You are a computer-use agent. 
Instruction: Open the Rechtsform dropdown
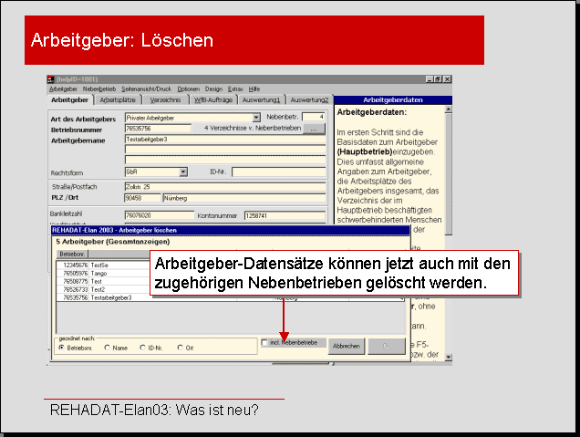183,171
